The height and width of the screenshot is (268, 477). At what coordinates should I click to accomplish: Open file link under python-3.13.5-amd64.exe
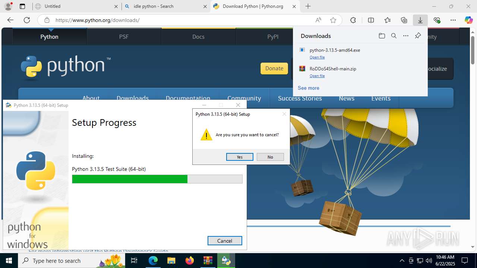317,57
